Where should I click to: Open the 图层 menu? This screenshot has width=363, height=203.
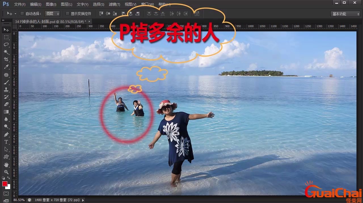click(x=66, y=5)
